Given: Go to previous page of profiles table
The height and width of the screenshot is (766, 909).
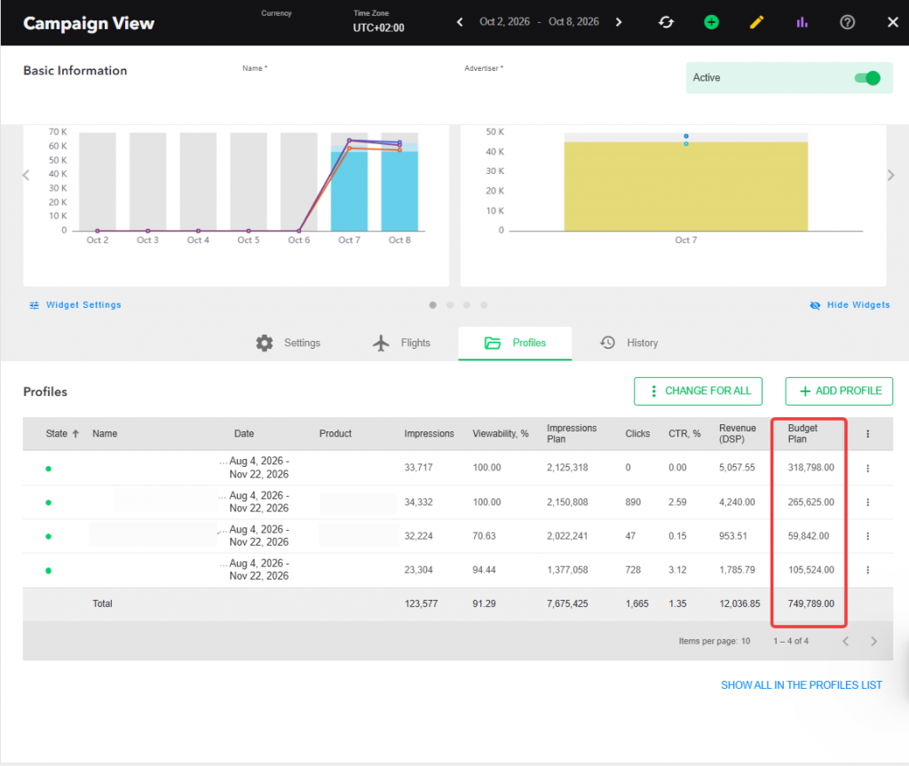Looking at the screenshot, I should (846, 642).
